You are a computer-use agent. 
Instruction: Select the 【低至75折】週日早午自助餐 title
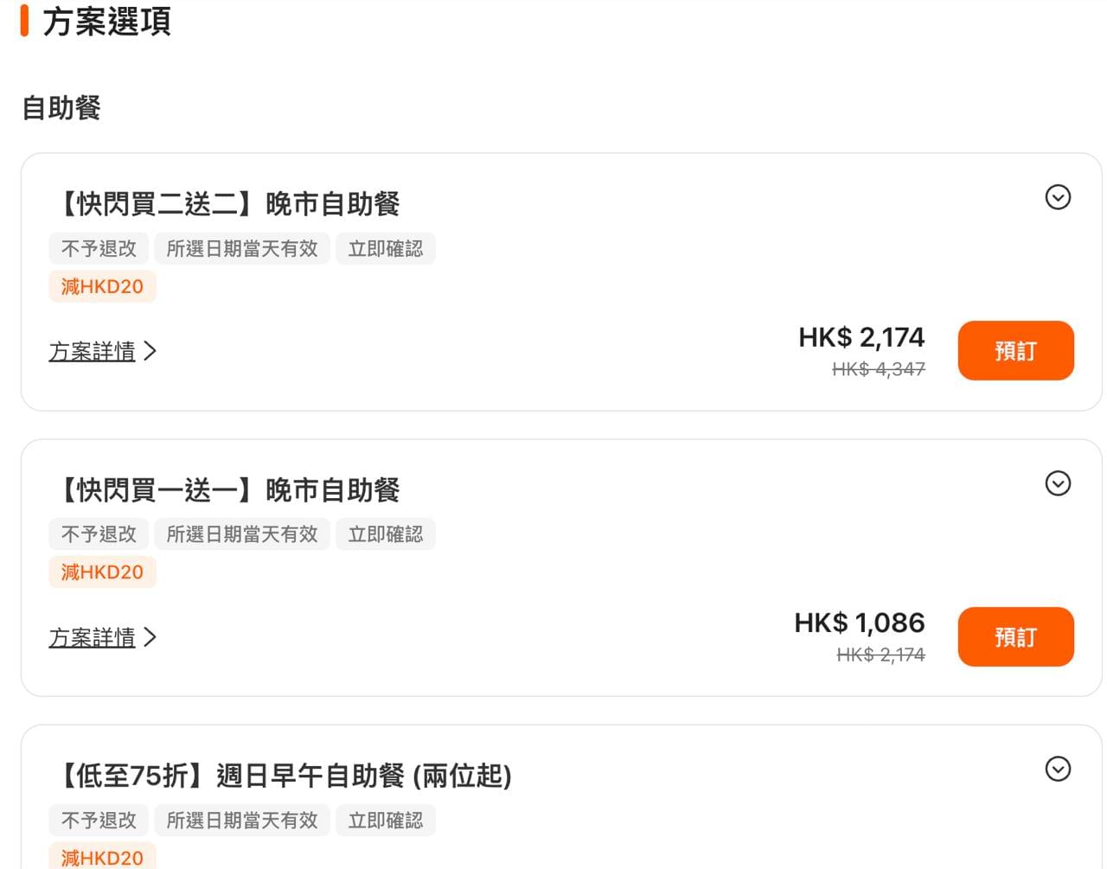coord(281,776)
